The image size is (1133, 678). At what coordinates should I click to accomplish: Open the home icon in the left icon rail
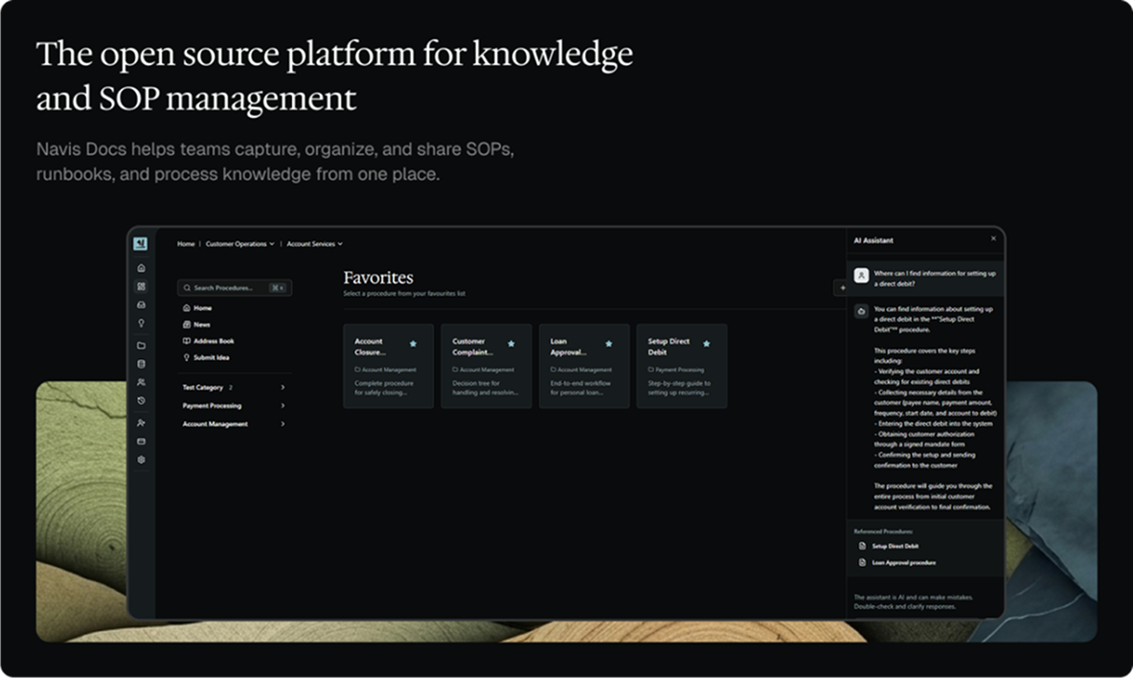point(141,268)
